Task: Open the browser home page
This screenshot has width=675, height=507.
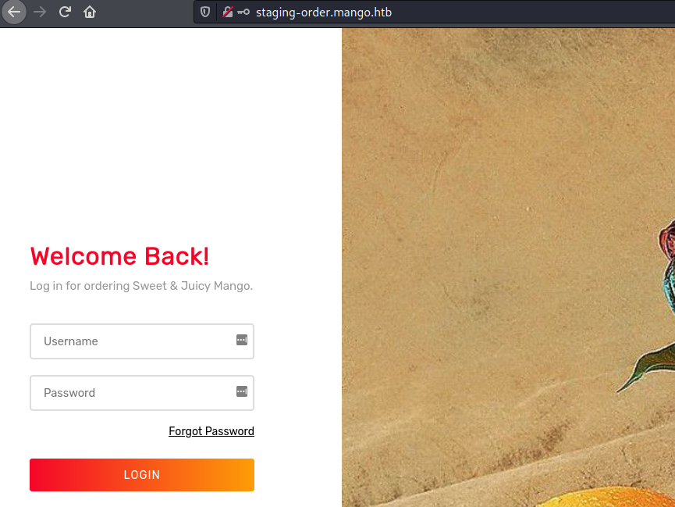Action: click(x=90, y=12)
